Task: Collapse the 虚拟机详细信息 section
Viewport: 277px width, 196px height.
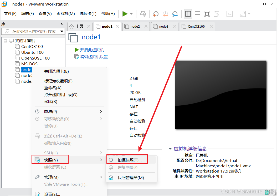Action: [170, 149]
